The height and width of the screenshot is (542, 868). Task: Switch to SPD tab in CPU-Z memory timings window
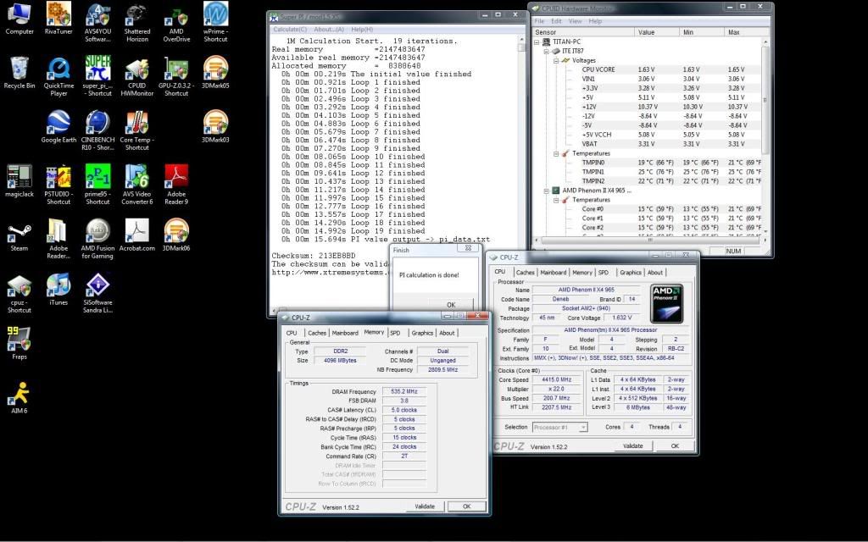395,333
